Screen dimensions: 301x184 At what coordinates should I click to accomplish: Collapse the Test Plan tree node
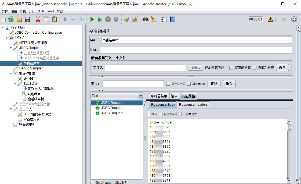[x=2, y=27]
